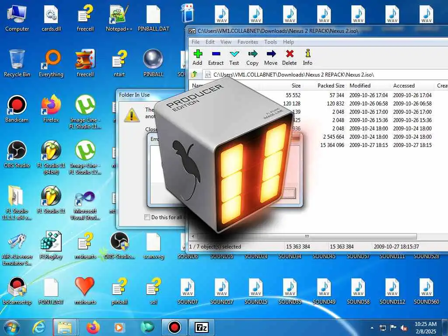
Task: Open the Action Center flag icon
Action: [x=393, y=328]
